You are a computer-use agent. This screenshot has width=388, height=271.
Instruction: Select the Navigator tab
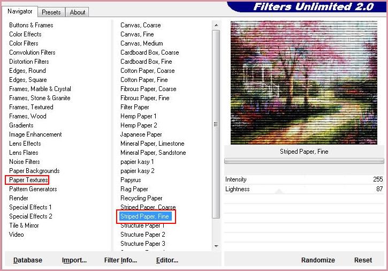pyautogui.click(x=20, y=11)
